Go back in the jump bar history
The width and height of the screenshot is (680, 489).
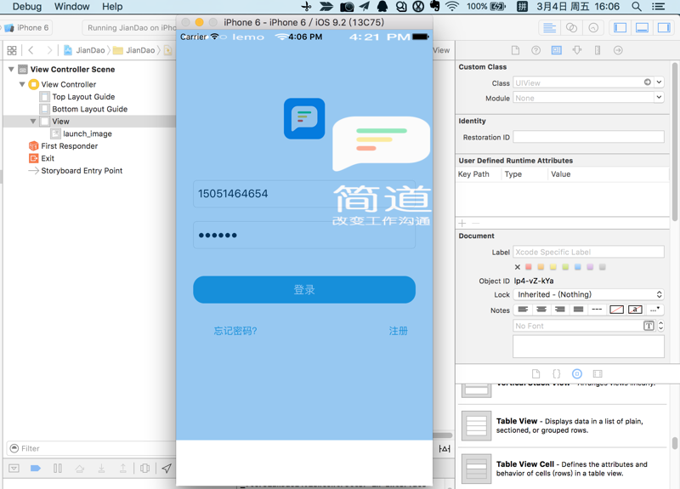(x=31, y=50)
